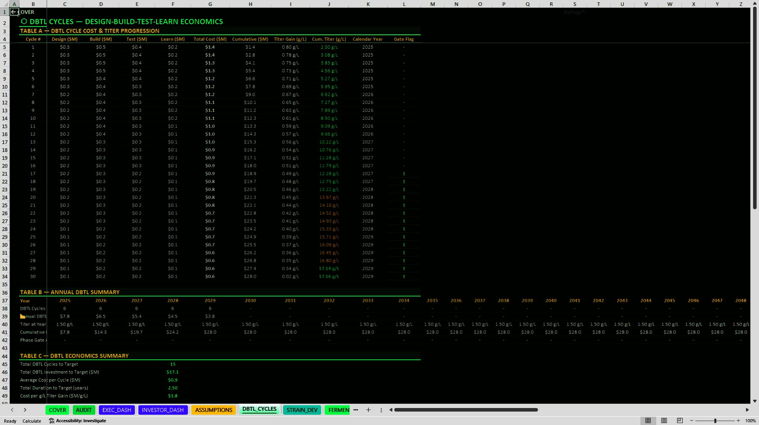This screenshot has width=759, height=425.
Task: Switch to Normal view
Action: [x=648, y=421]
